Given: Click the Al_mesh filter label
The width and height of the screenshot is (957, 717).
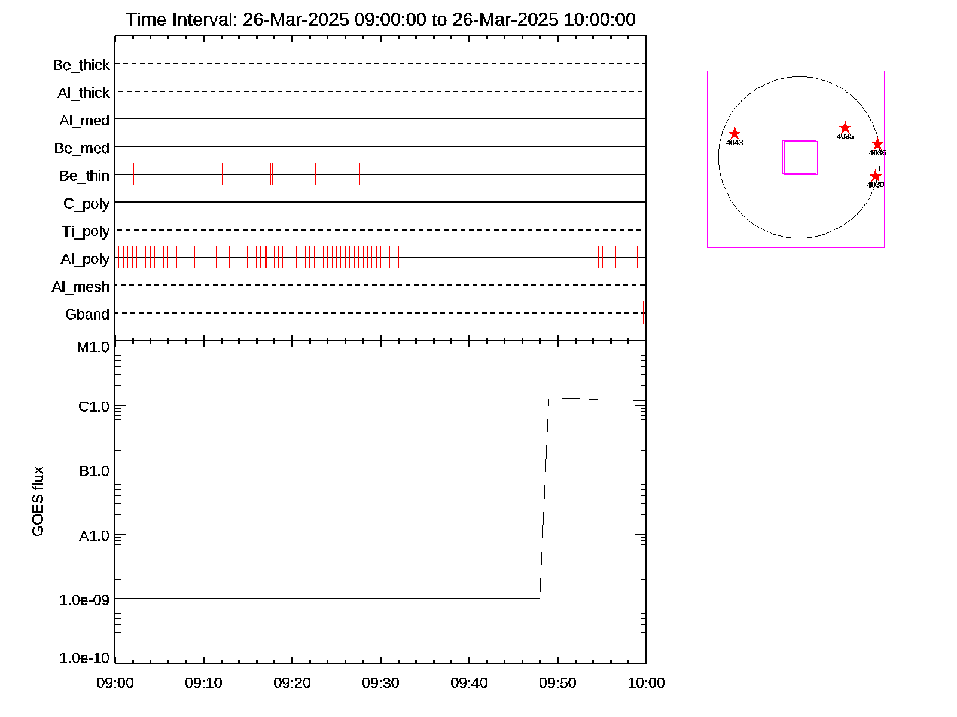Looking at the screenshot, I should pos(81,287).
